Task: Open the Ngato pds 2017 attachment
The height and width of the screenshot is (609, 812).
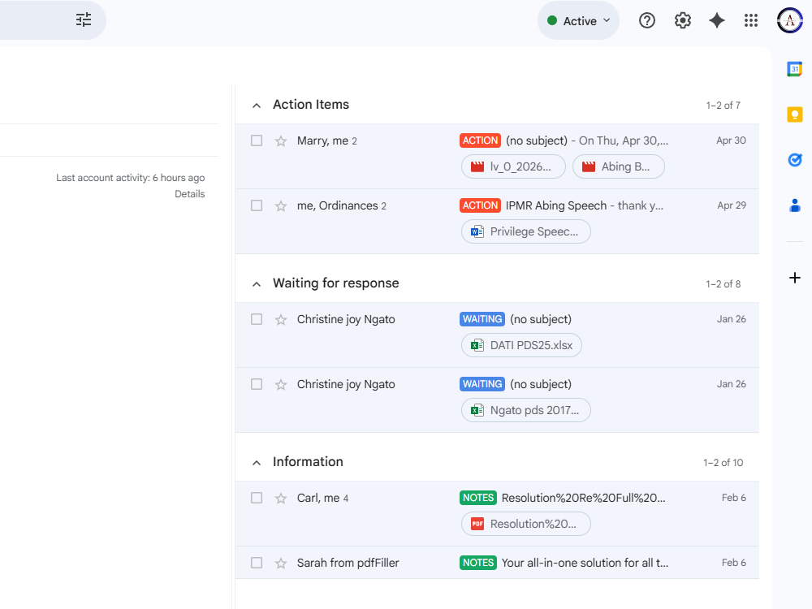Action: [x=525, y=410]
